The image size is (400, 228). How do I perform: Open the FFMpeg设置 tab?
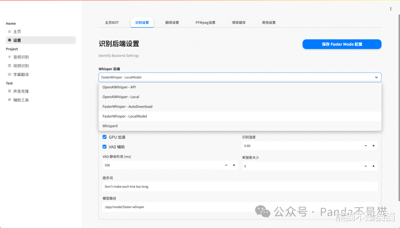tap(205, 23)
